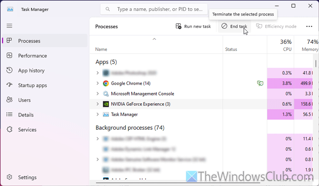The image size is (319, 186).
Task: Click the Background processes (74) heading
Action: pyautogui.click(x=130, y=128)
